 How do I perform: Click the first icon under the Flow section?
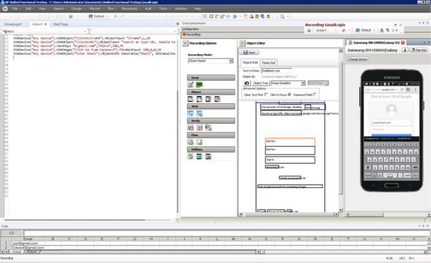tap(190, 142)
